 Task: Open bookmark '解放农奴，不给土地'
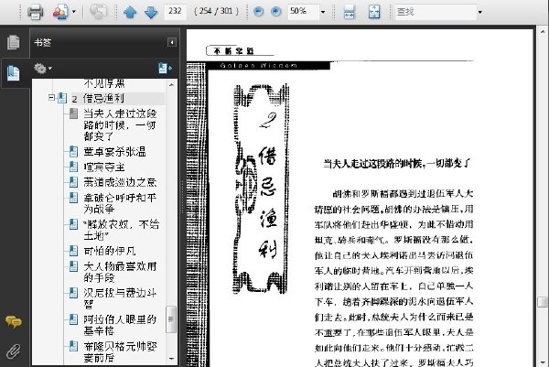tap(121, 230)
